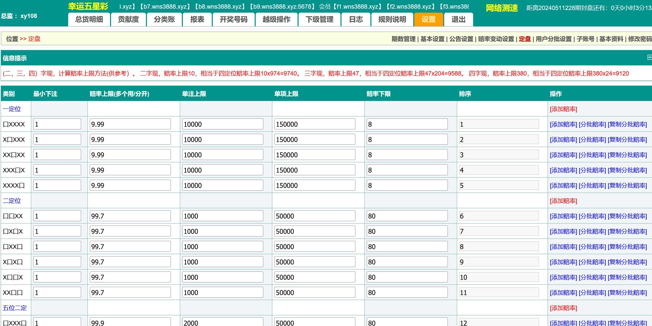The image size is (652, 326).
Task: Go to 赔率变动设置 page
Action: click(x=496, y=39)
